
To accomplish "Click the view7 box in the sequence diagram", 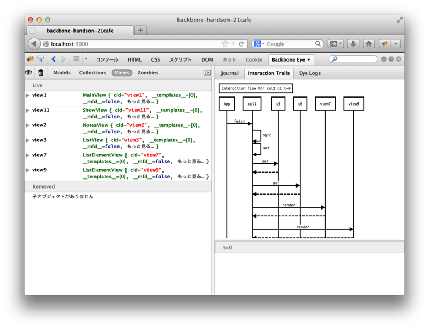I will tap(326, 103).
